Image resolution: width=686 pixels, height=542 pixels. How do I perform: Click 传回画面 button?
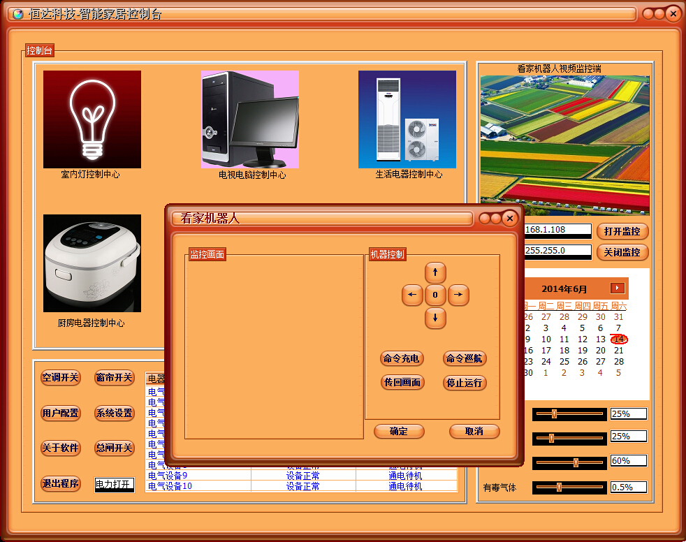(x=402, y=382)
